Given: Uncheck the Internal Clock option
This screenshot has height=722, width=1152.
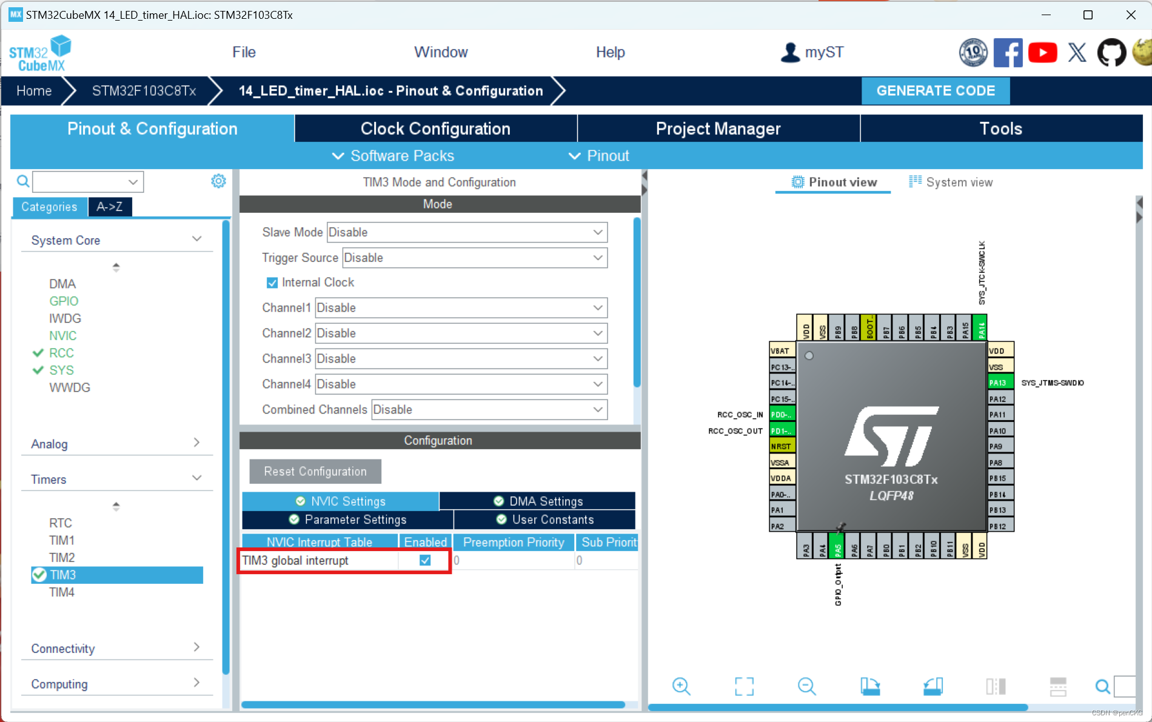Looking at the screenshot, I should coord(272,282).
